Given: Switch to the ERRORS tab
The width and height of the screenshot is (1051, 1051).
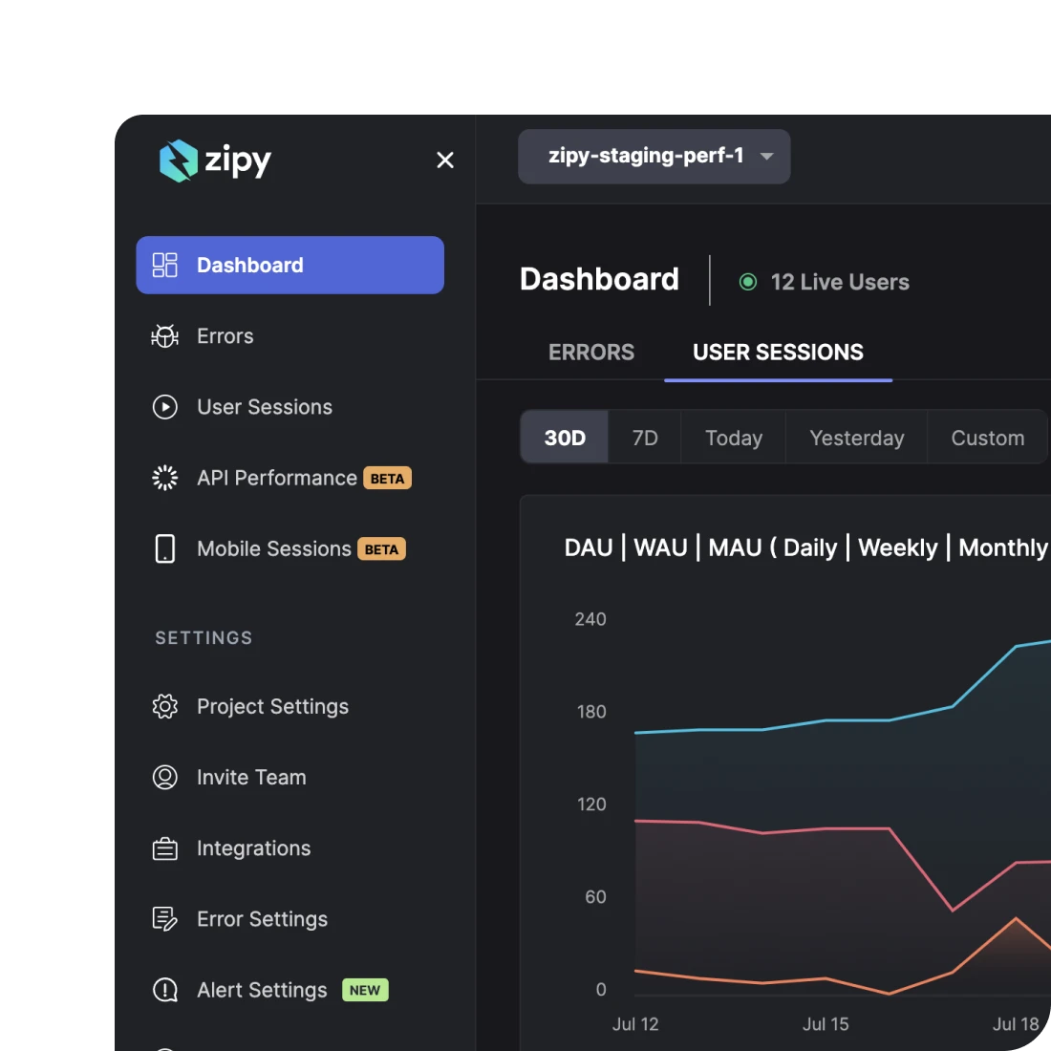Looking at the screenshot, I should [591, 353].
